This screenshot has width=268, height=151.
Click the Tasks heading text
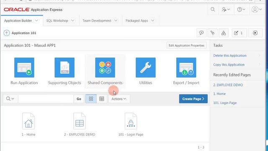click(x=218, y=45)
